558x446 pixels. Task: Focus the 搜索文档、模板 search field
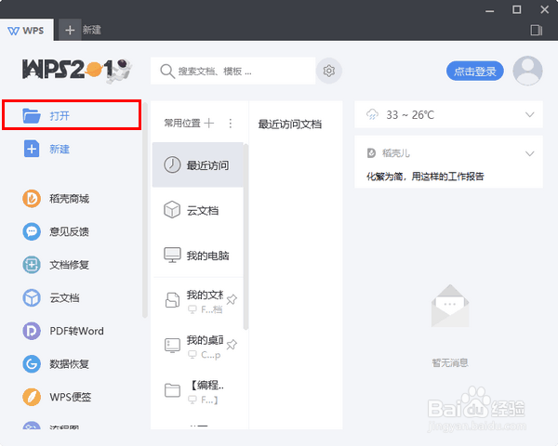pos(232,71)
